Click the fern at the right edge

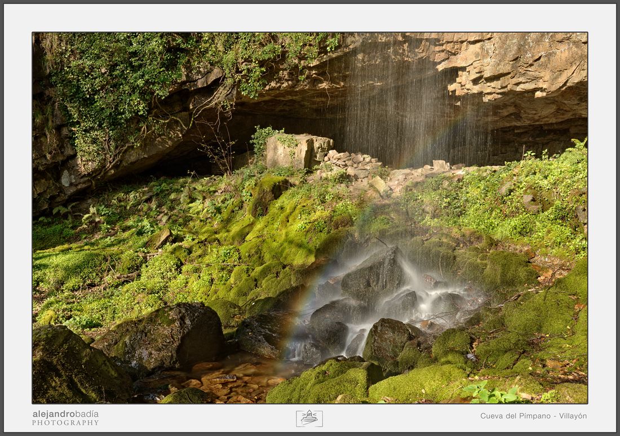point(574,152)
